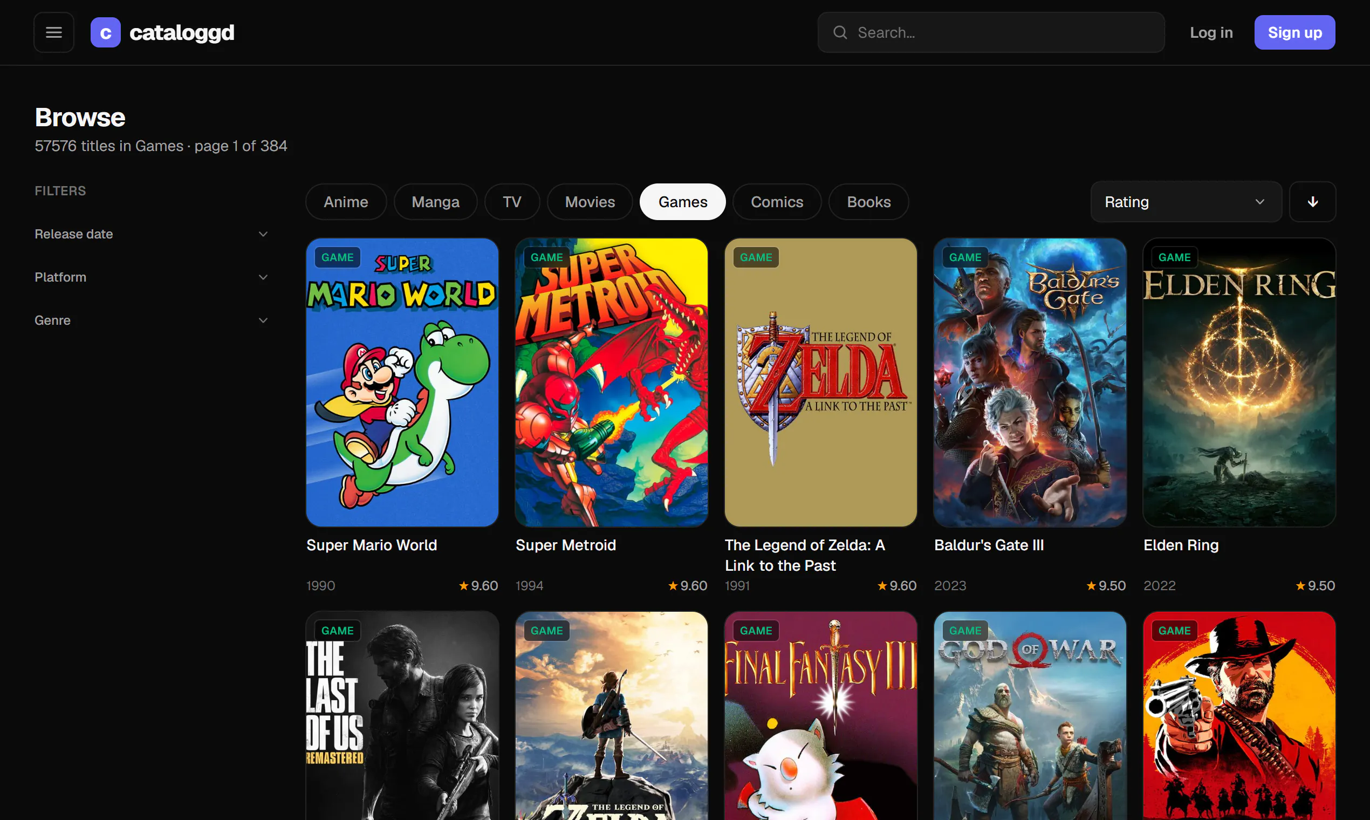Open God of War cover

[1030, 715]
